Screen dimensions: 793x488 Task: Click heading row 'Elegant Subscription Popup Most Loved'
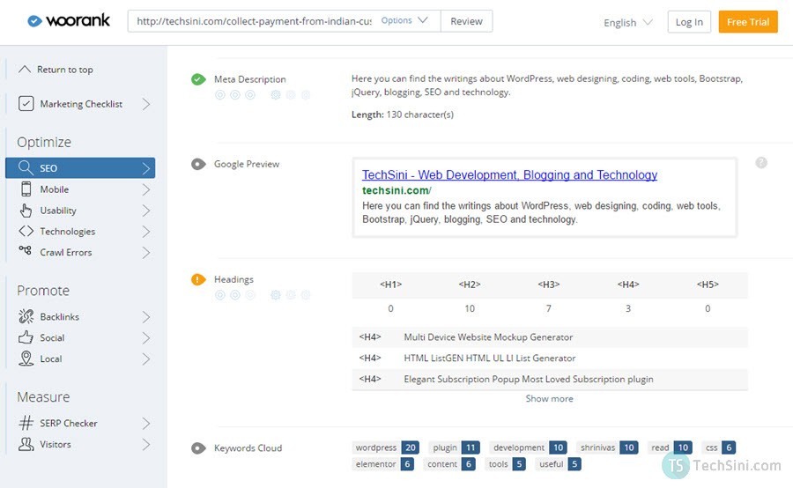click(x=550, y=380)
